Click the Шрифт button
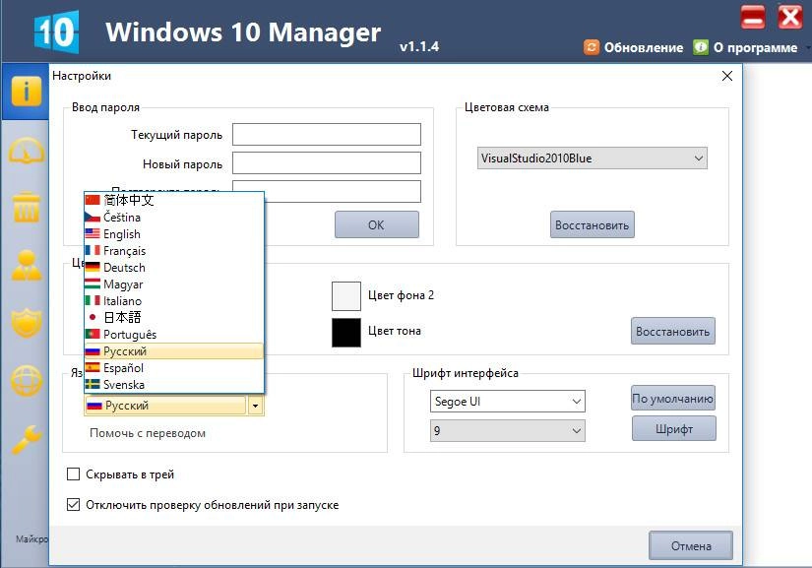812x568 pixels. point(674,429)
